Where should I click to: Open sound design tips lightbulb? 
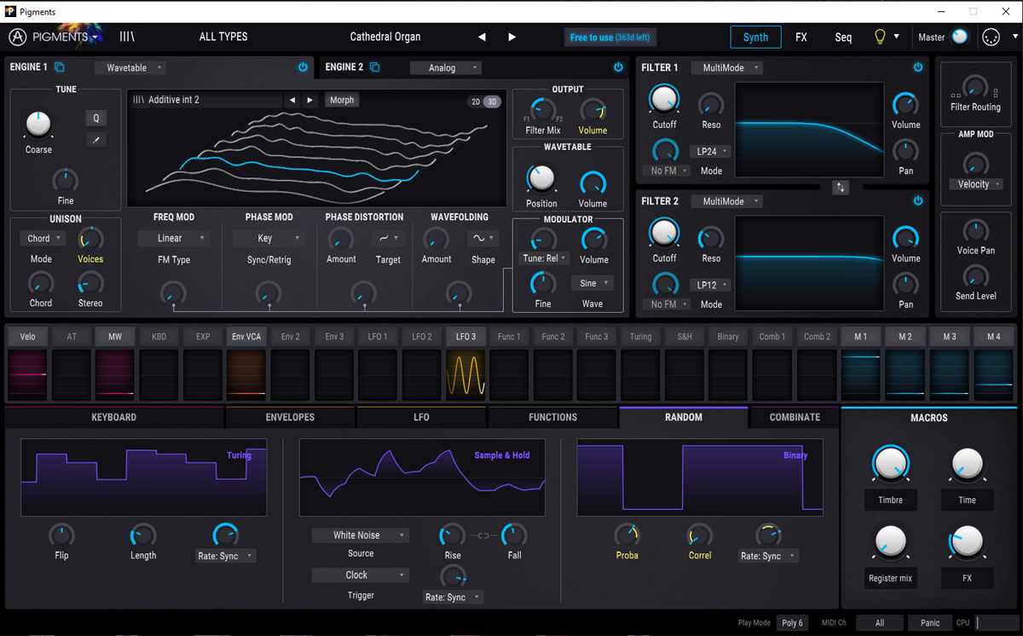[881, 37]
